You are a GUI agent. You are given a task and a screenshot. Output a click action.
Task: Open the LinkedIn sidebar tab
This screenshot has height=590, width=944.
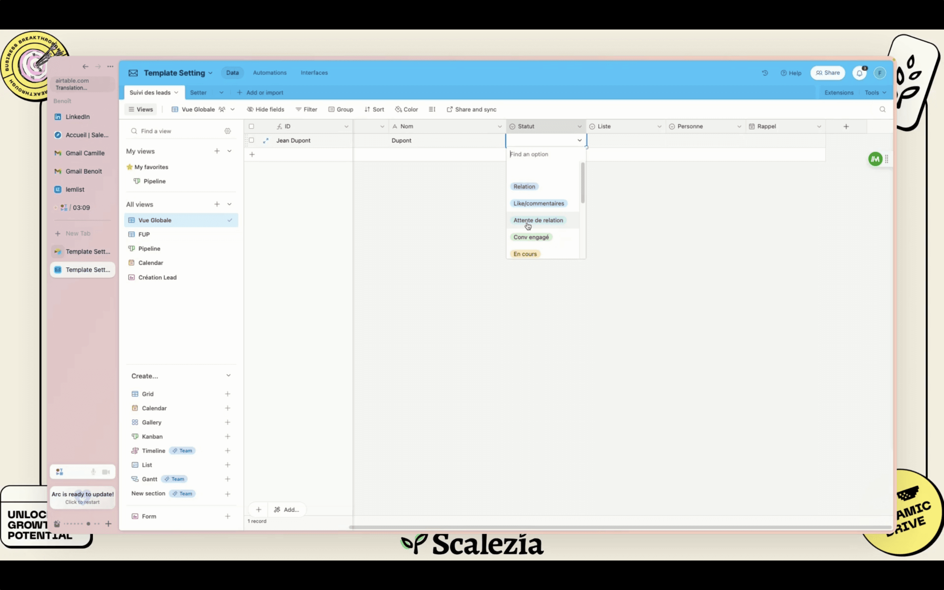[78, 117]
